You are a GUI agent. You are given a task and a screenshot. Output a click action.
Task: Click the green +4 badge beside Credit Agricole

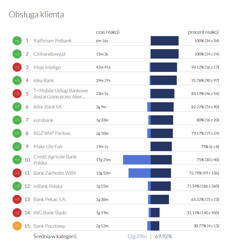(x=17, y=159)
